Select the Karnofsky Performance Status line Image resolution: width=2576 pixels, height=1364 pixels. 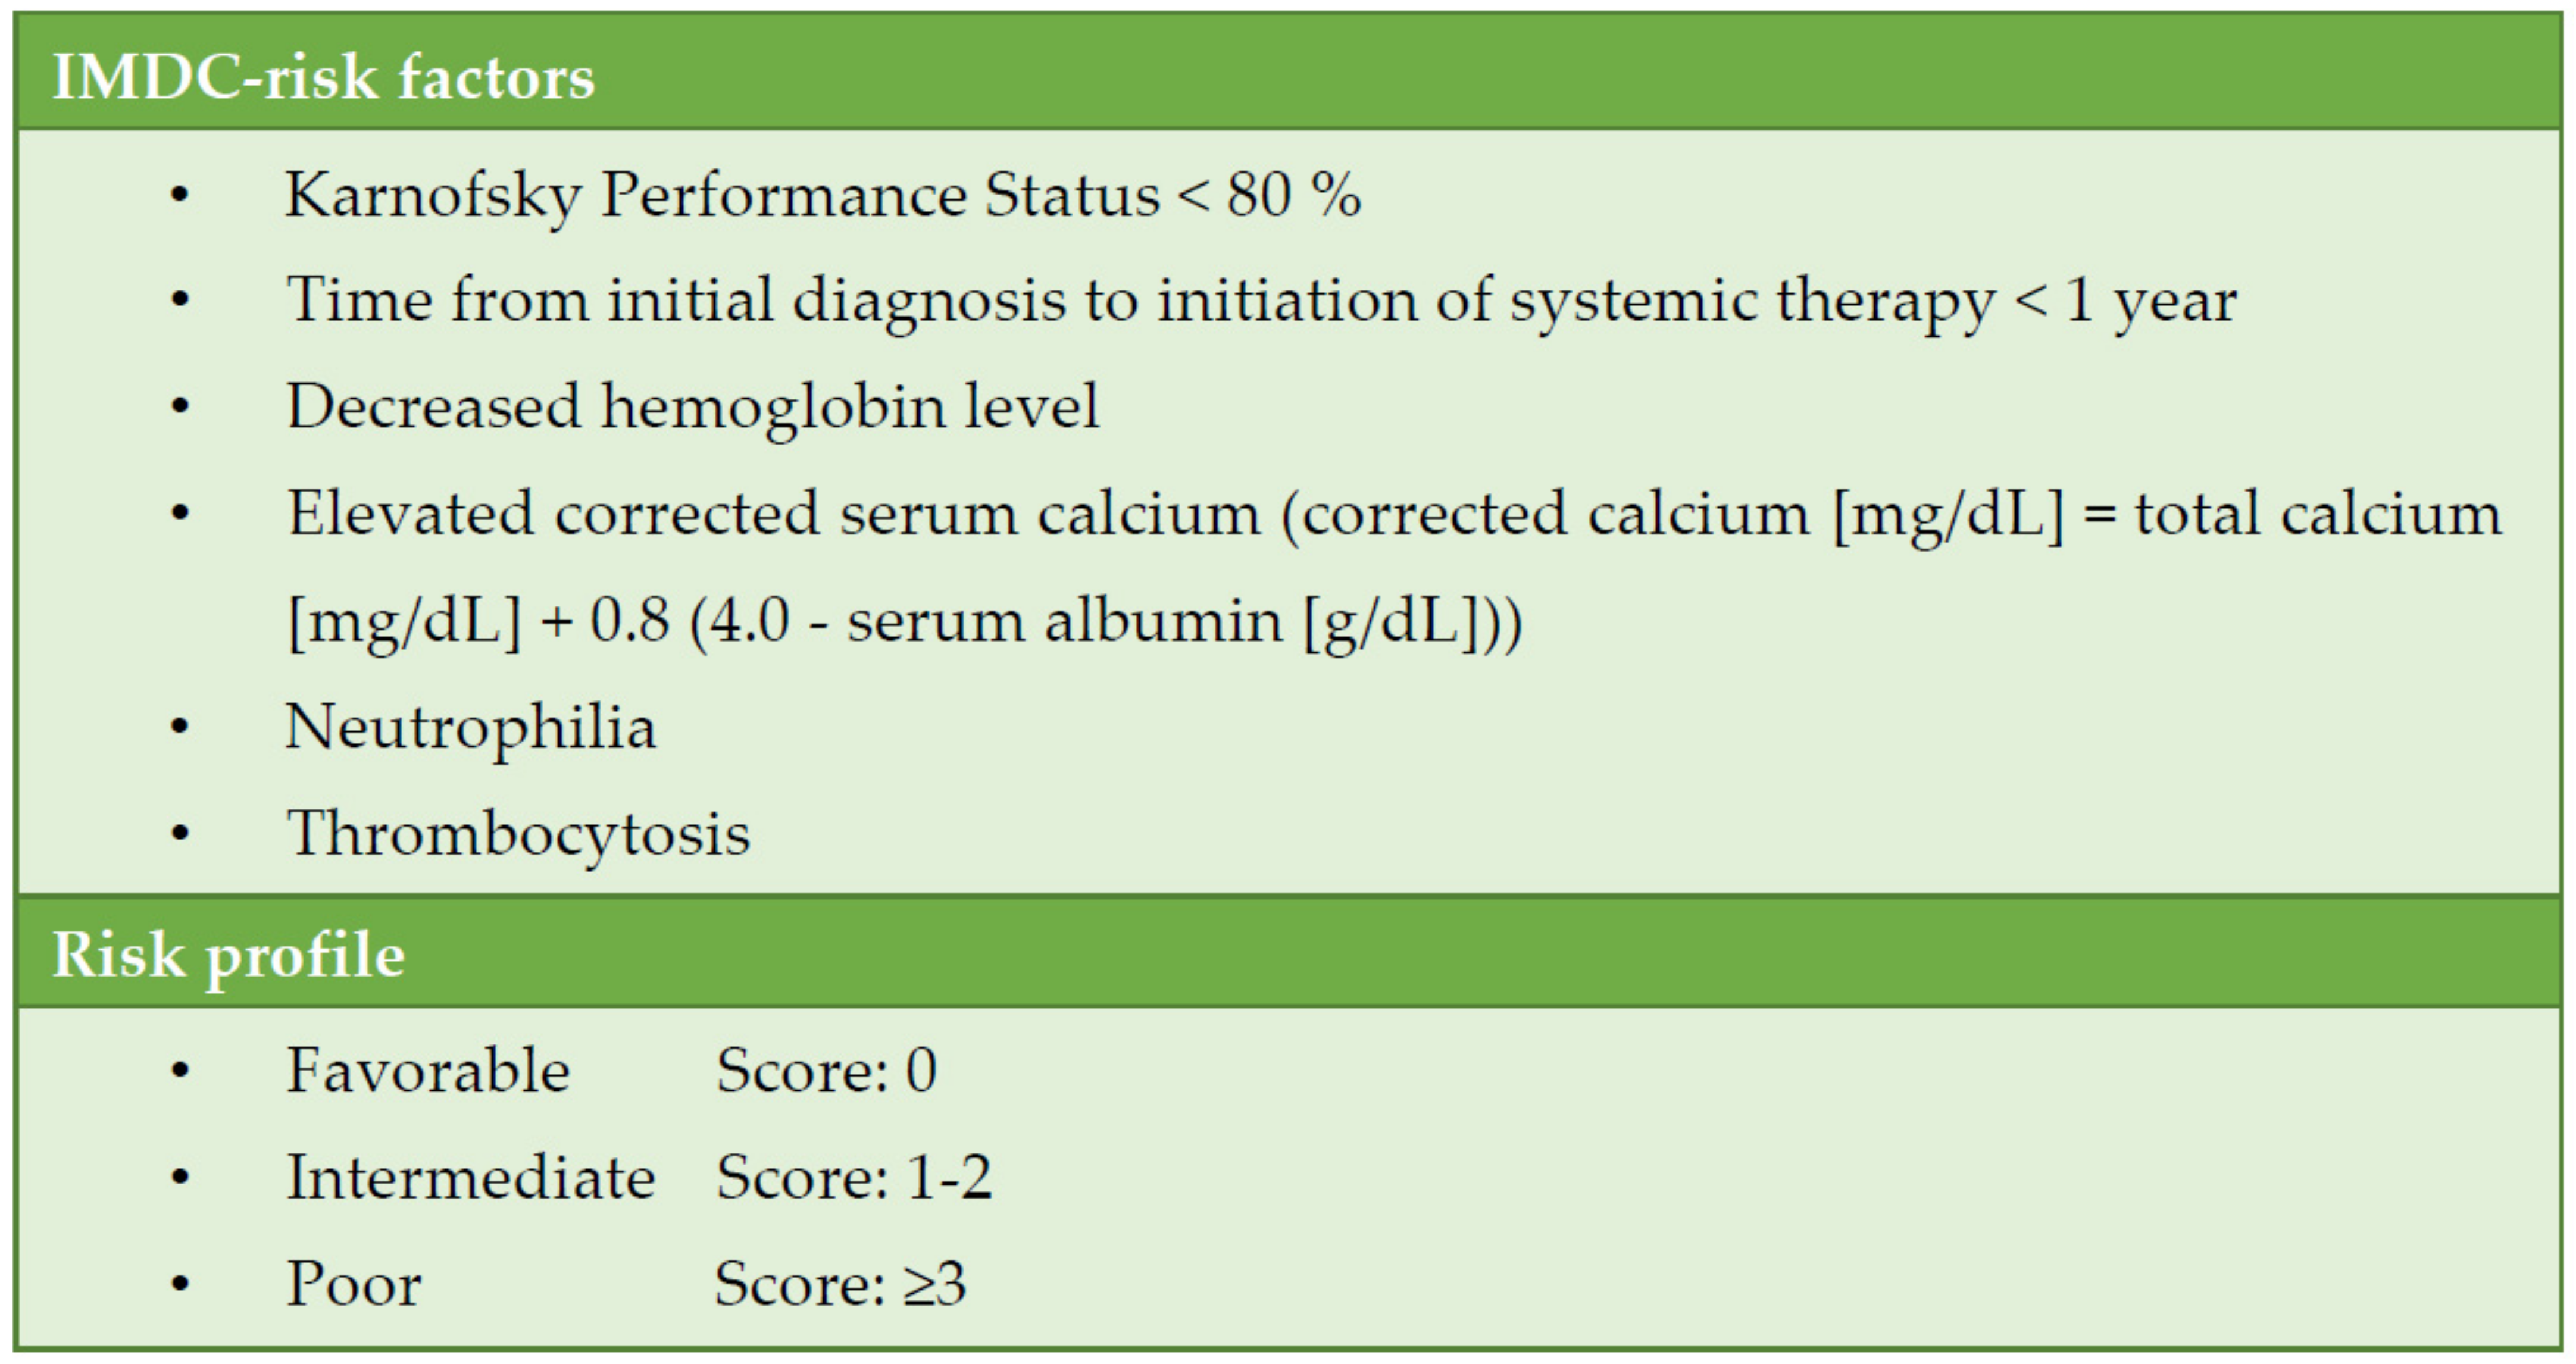pyautogui.click(x=822, y=194)
